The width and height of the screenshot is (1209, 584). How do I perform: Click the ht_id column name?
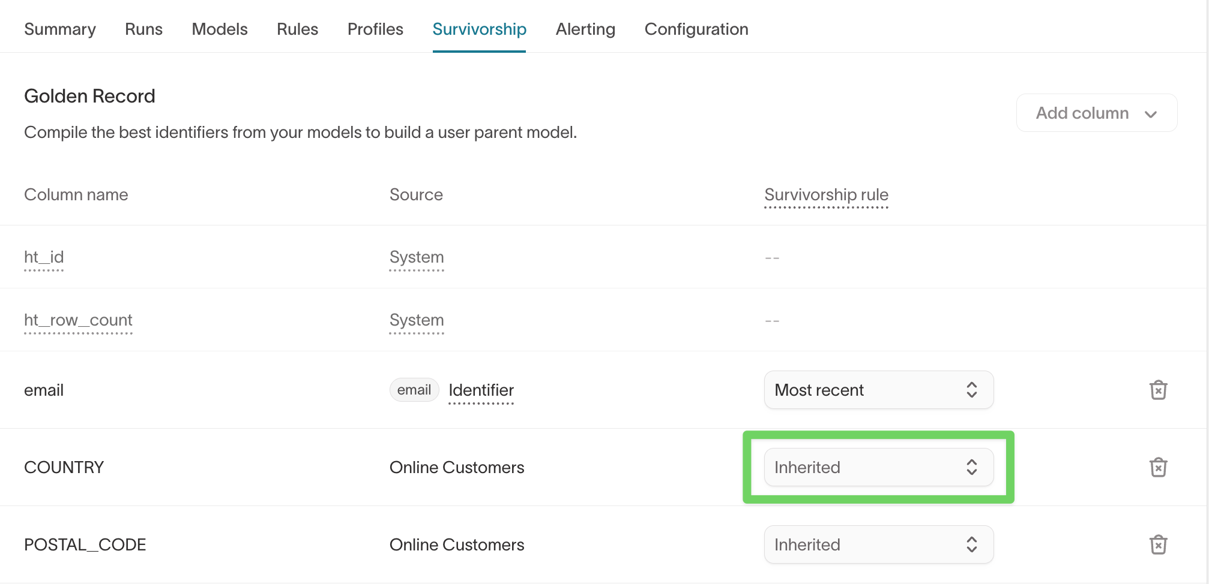(44, 257)
